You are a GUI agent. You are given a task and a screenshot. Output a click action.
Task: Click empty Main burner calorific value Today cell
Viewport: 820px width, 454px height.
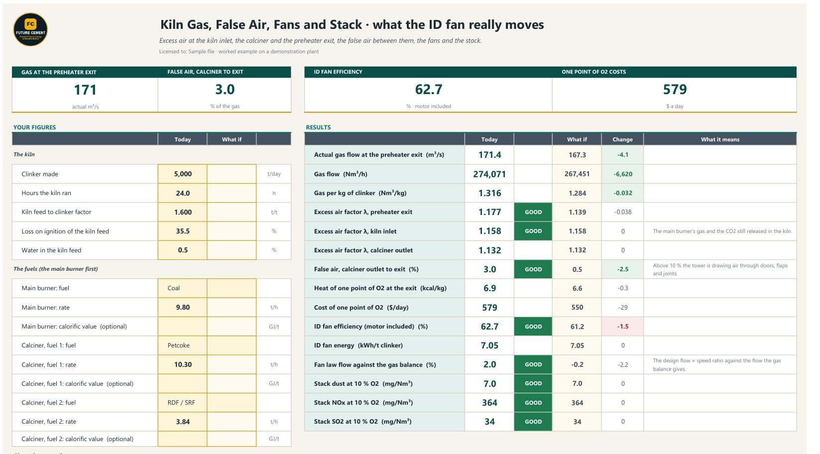pos(183,327)
